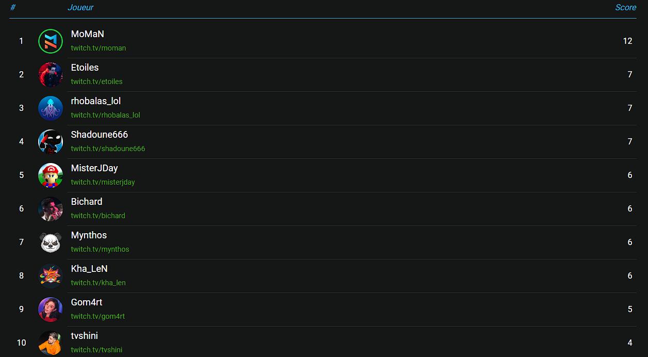Open the twitch.tv/etoiles link

coord(97,82)
